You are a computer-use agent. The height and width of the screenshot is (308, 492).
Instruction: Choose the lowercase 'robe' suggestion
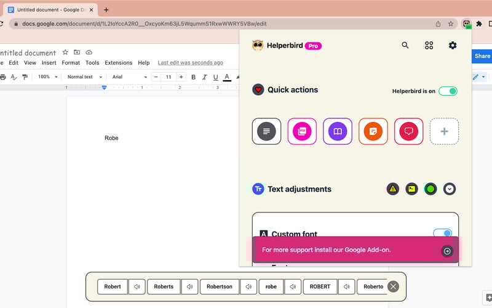271,286
